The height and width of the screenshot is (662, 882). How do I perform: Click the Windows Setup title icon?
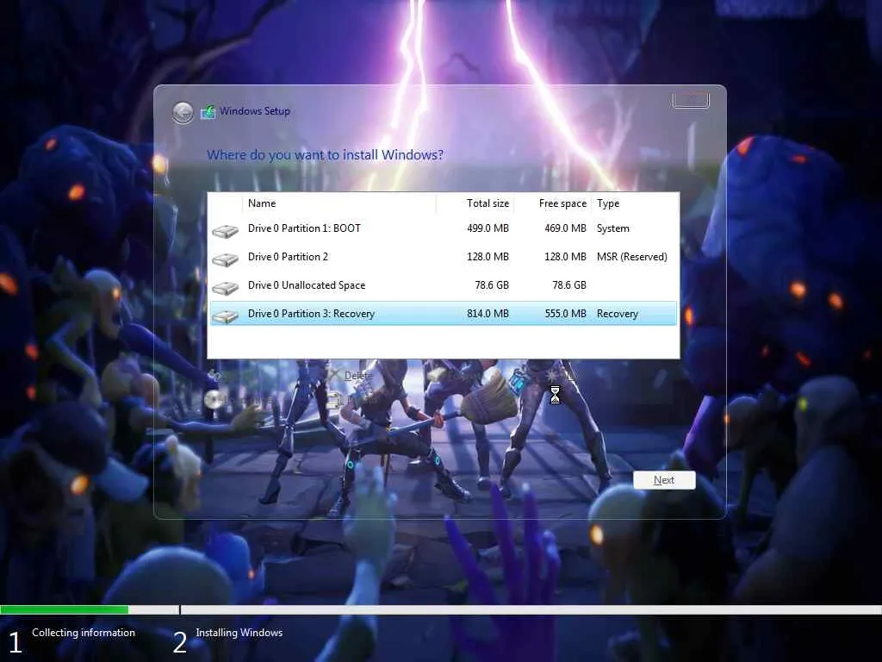(208, 111)
